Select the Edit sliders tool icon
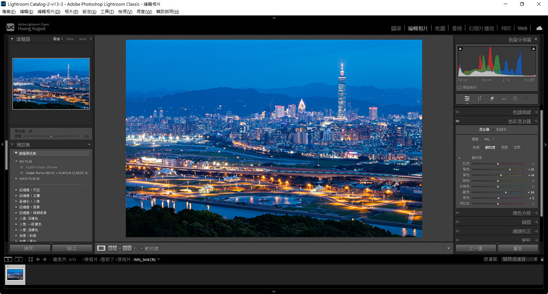 coord(467,99)
